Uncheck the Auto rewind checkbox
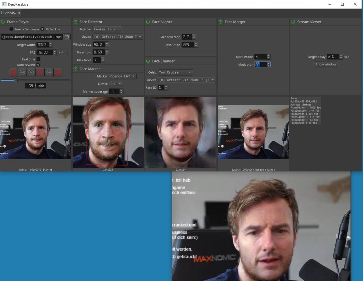363x281 pixels. 38,65
